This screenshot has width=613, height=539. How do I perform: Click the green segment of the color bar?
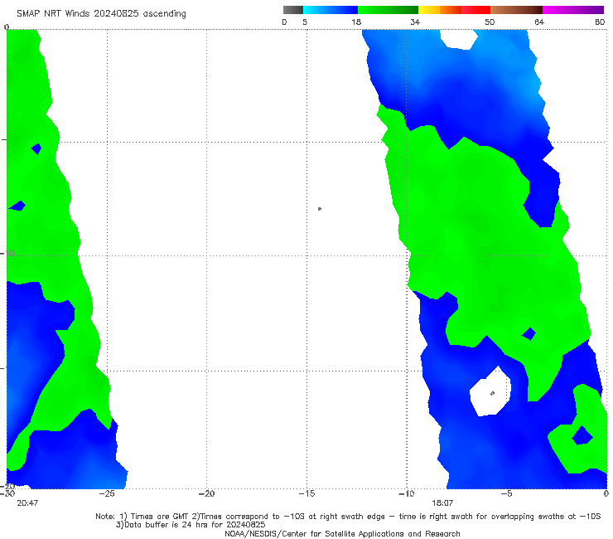pyautogui.click(x=388, y=10)
